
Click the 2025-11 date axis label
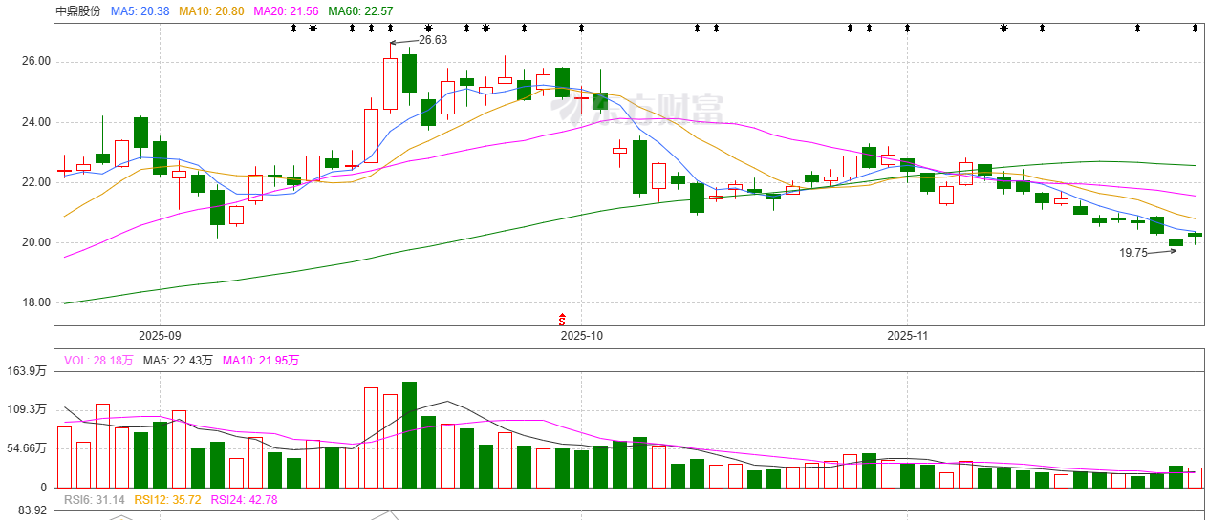coord(908,336)
